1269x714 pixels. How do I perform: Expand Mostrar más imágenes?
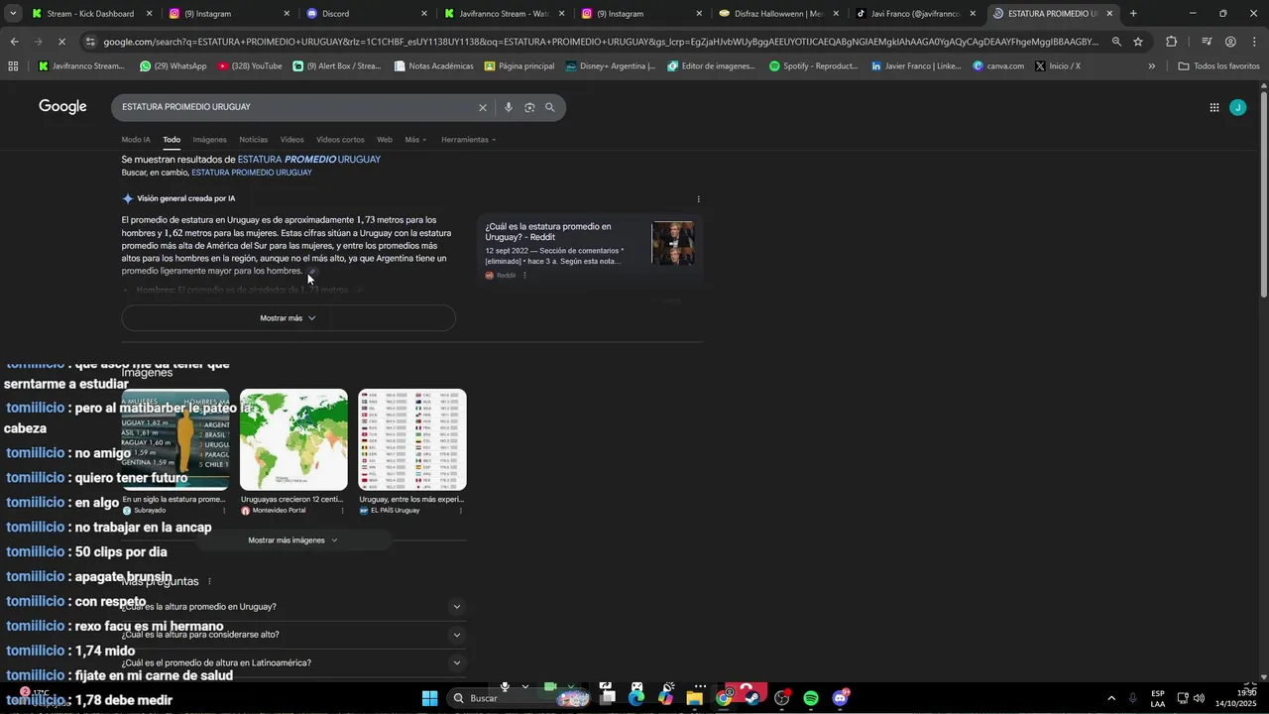point(293,540)
